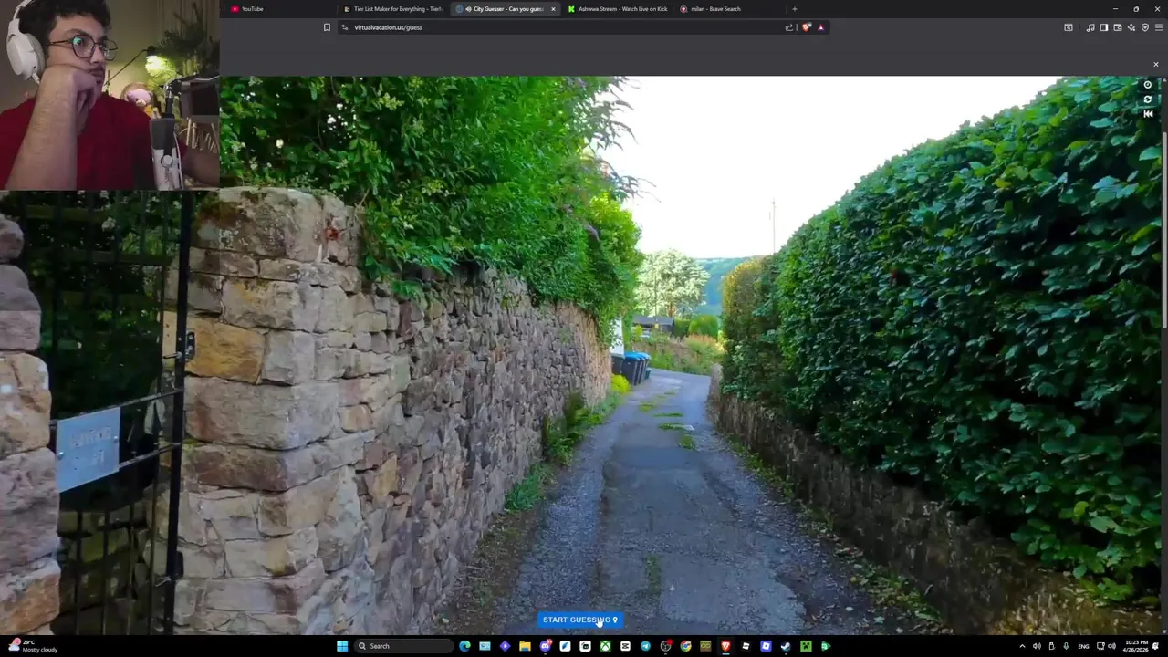The image size is (1168, 657).
Task: Click the START GUESSING button
Action: (x=580, y=620)
